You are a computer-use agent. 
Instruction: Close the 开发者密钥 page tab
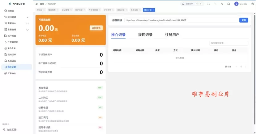[100, 10]
